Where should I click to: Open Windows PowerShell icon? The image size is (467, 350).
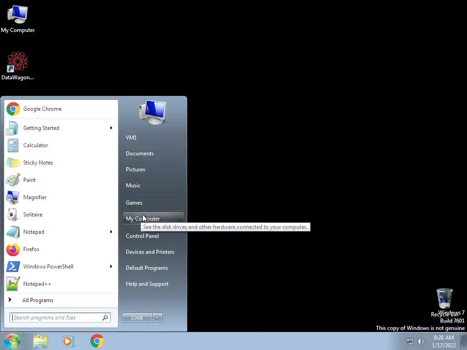point(12,266)
